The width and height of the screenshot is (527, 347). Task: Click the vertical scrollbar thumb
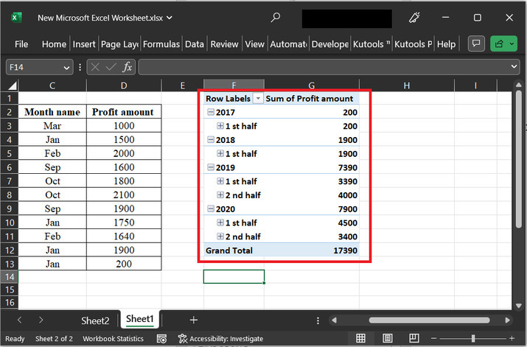coord(519,160)
